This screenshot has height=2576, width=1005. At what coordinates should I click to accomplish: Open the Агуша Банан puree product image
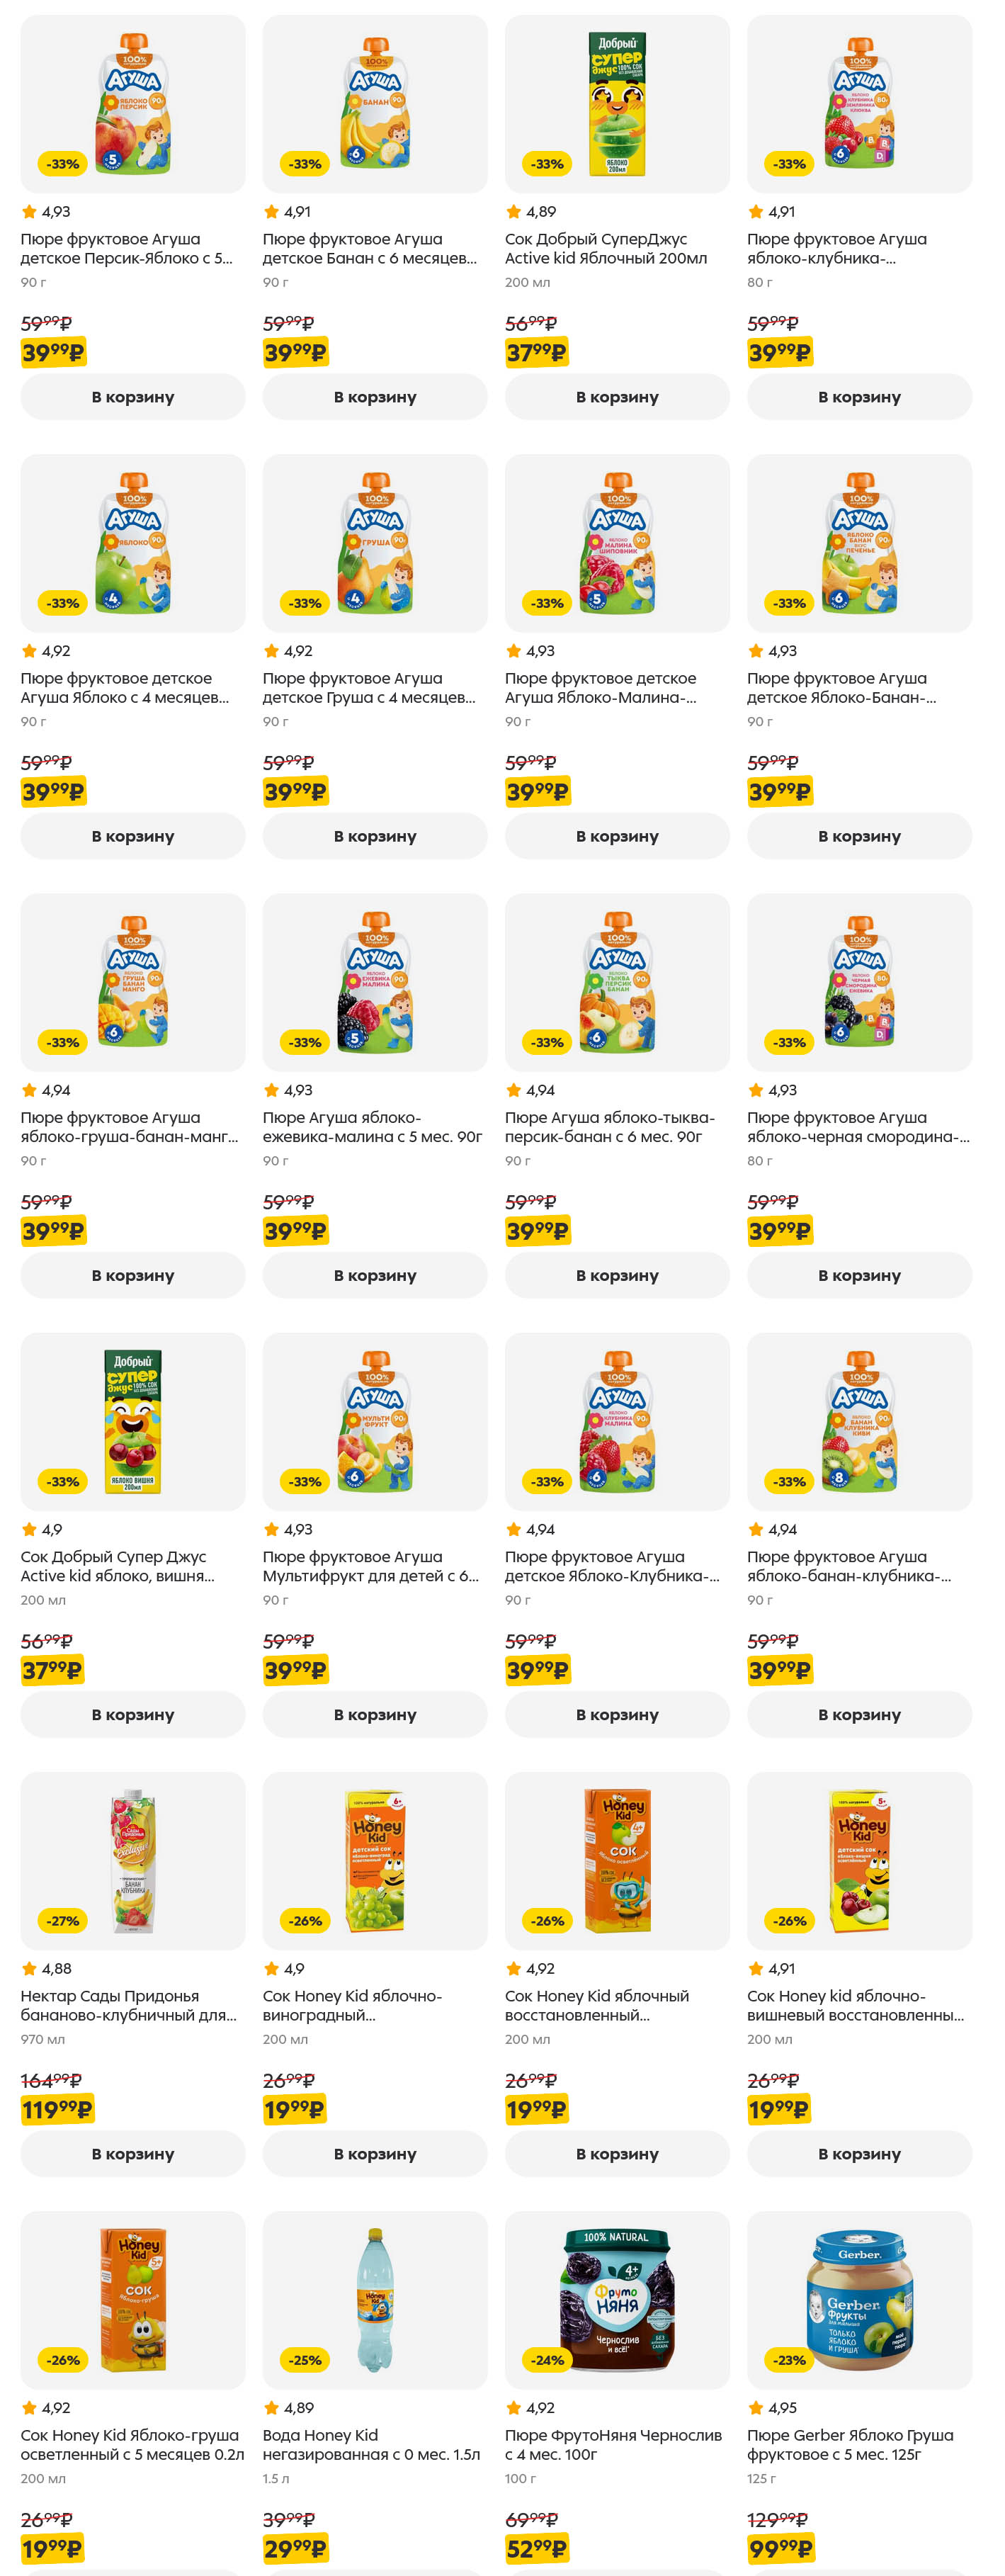coord(375,104)
